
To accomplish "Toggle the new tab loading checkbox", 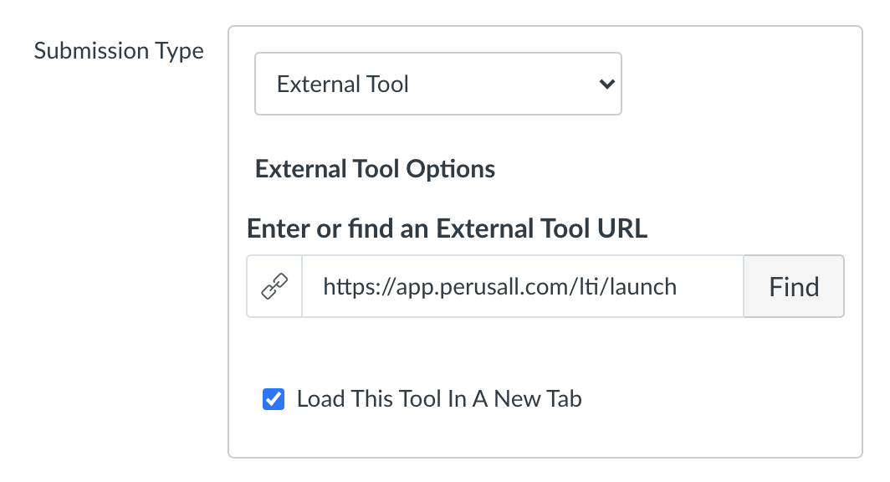I will (x=274, y=399).
